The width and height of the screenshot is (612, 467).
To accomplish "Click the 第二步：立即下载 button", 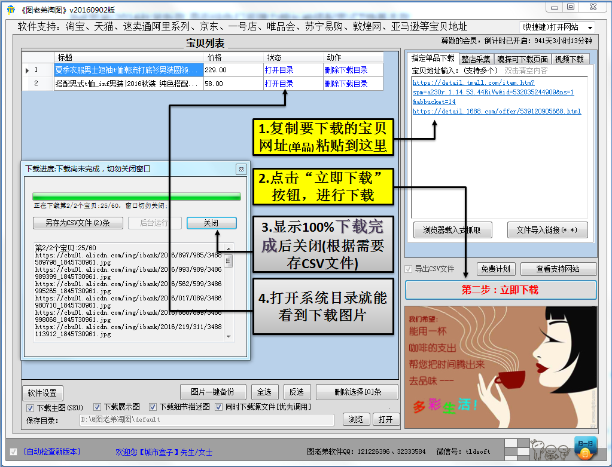I will pos(500,288).
